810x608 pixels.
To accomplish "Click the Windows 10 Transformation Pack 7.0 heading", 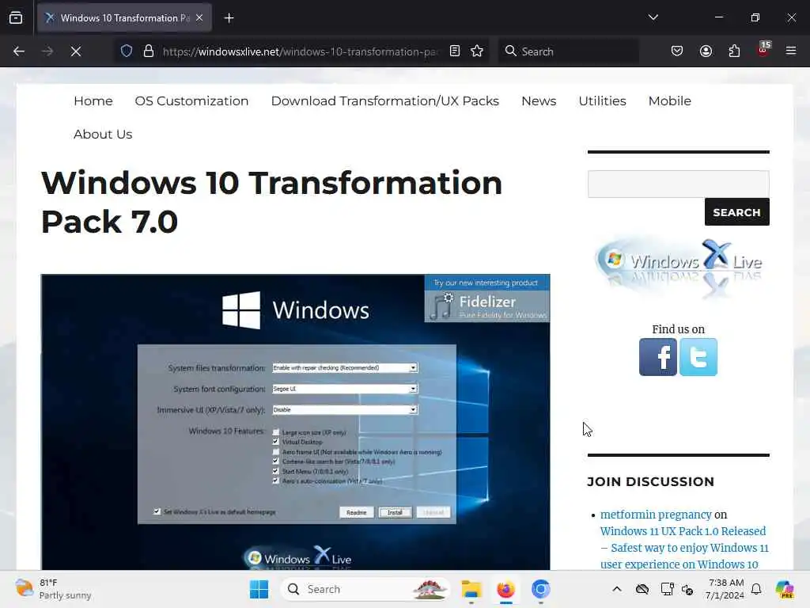I will (x=272, y=202).
